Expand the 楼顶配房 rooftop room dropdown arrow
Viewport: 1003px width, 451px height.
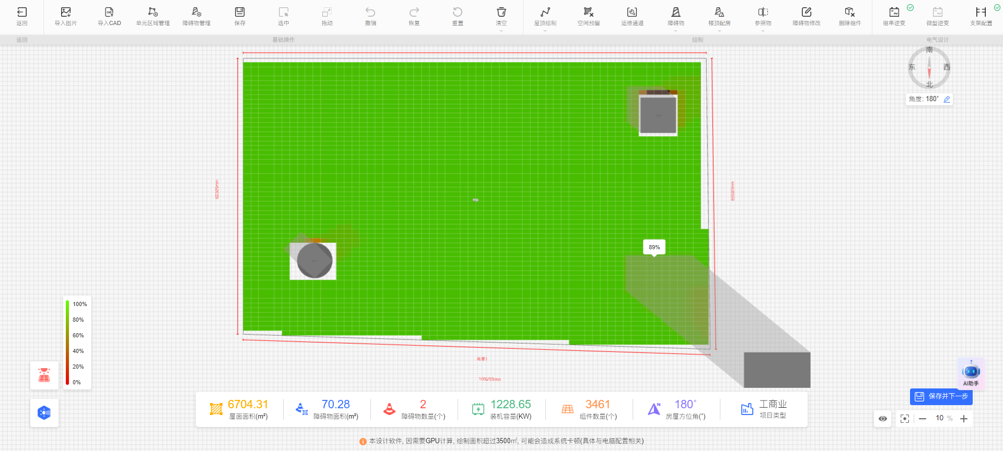[x=719, y=31]
